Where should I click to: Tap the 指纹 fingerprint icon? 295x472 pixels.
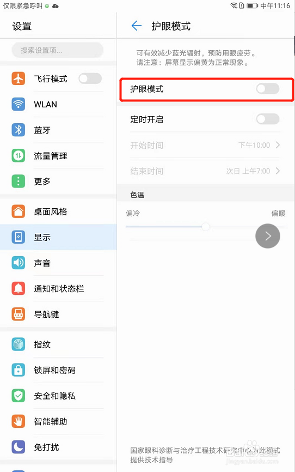tap(19, 344)
